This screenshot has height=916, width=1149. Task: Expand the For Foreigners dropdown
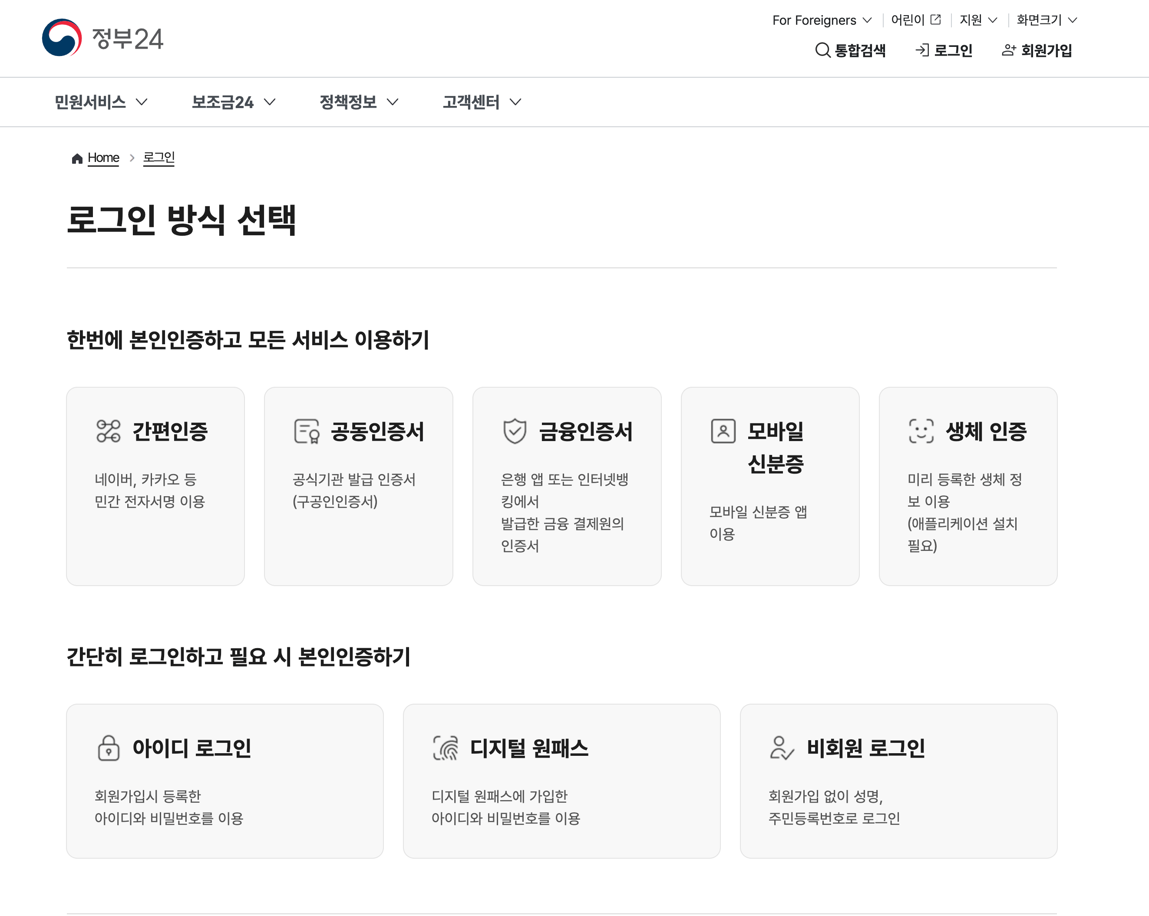point(821,20)
